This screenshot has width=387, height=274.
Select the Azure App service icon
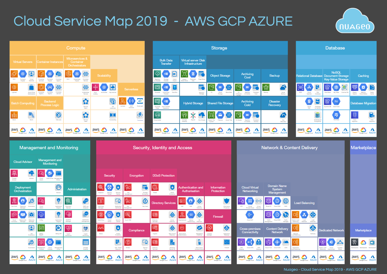[113, 88]
